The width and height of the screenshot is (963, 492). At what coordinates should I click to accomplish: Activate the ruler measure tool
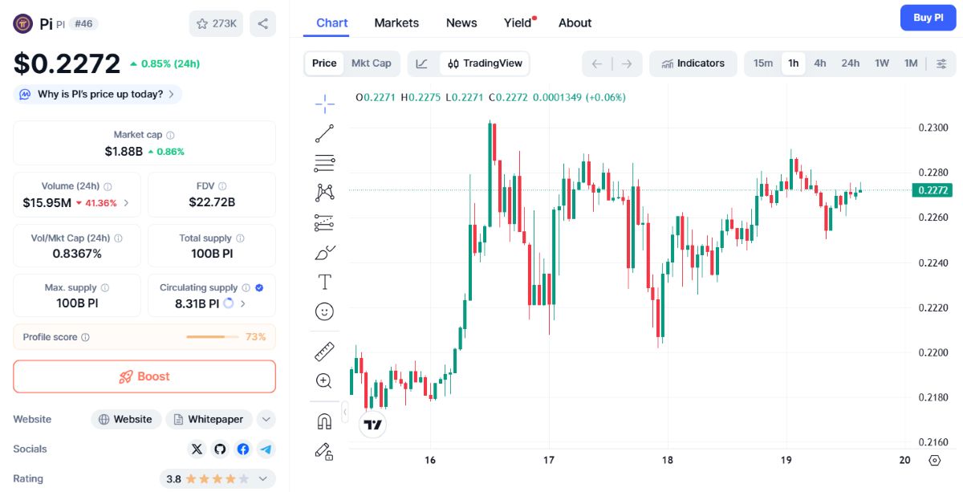[x=324, y=352]
